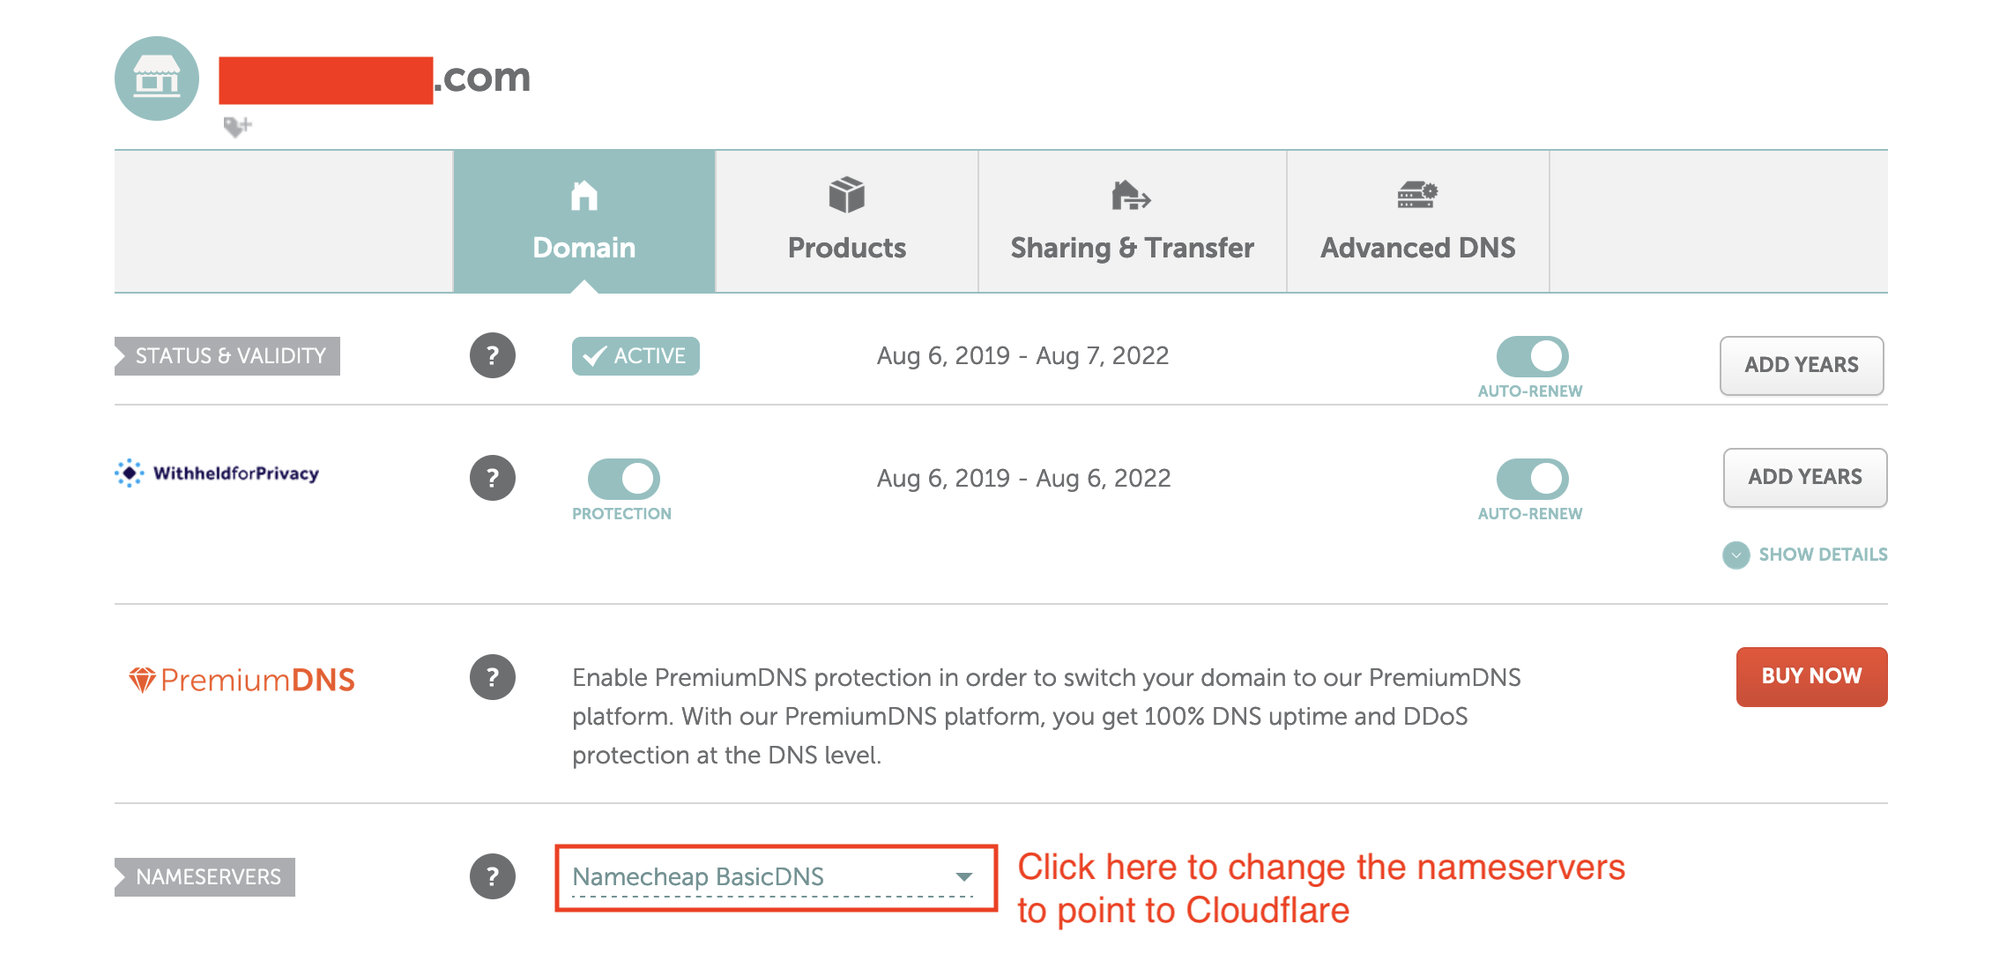The width and height of the screenshot is (1992, 961).
Task: Click Add Years for domain registration
Action: coord(1802,365)
